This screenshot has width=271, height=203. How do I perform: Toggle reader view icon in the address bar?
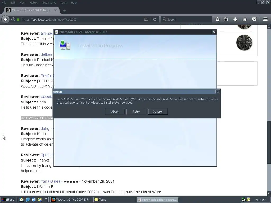(146, 19)
